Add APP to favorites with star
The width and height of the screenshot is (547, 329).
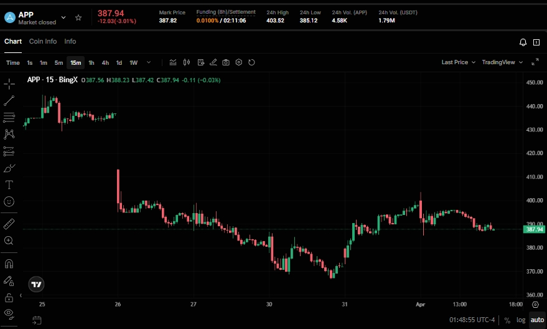pyautogui.click(x=78, y=17)
